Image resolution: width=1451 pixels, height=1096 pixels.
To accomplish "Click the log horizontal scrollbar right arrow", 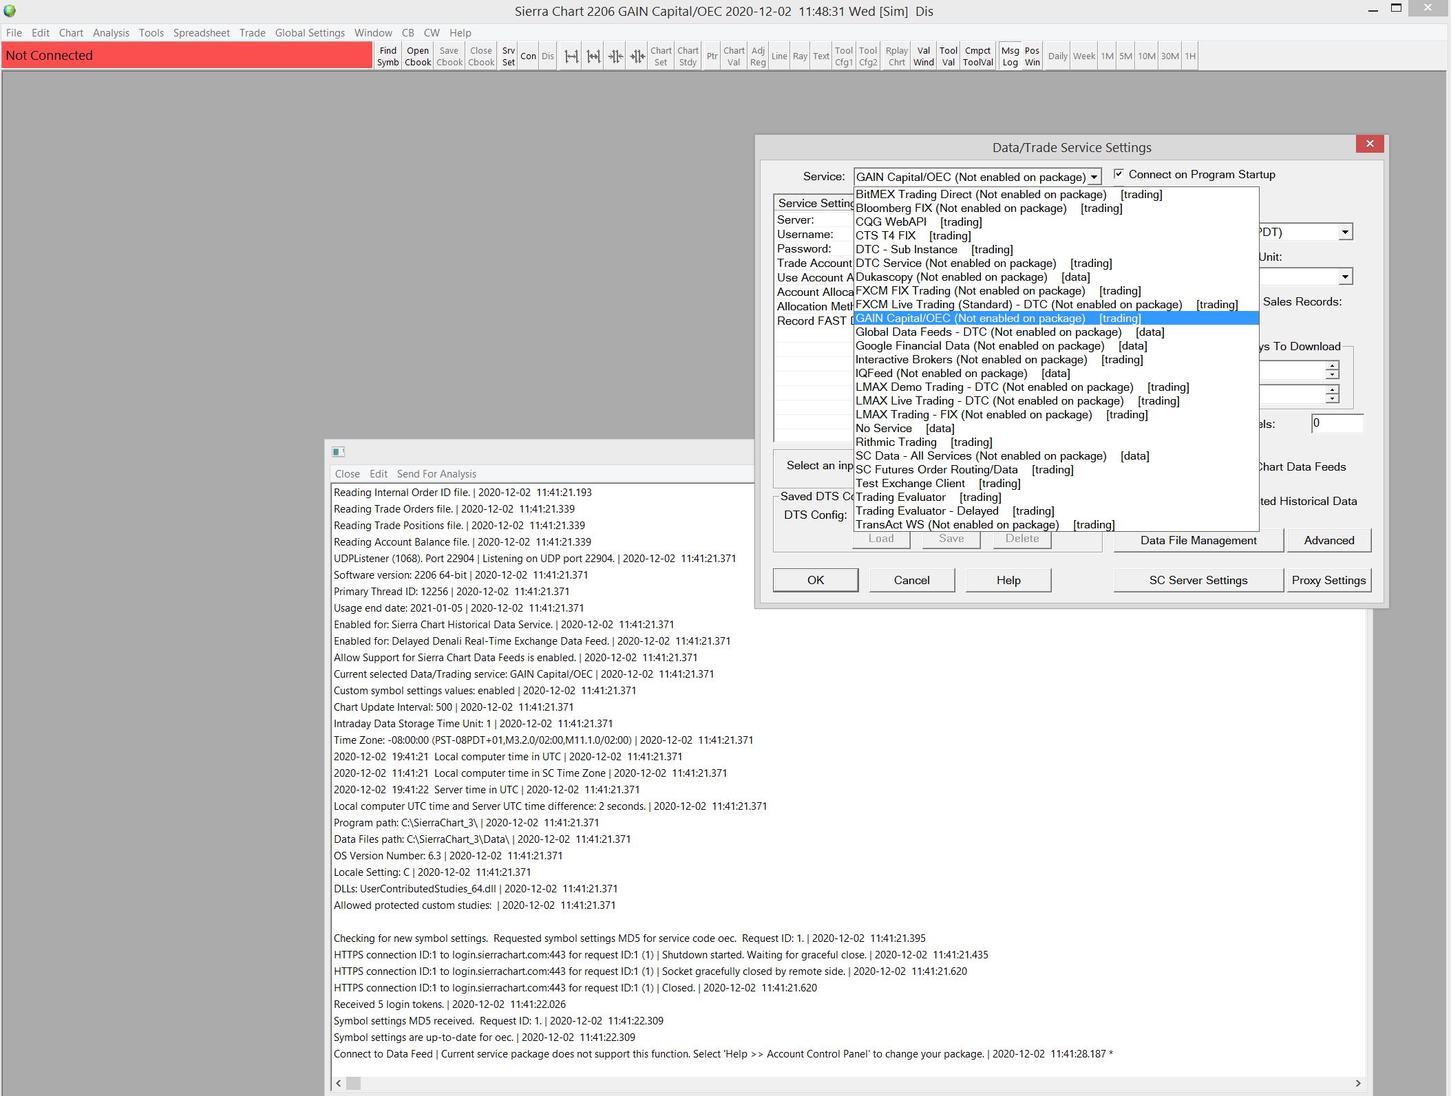I will click(x=1357, y=1083).
